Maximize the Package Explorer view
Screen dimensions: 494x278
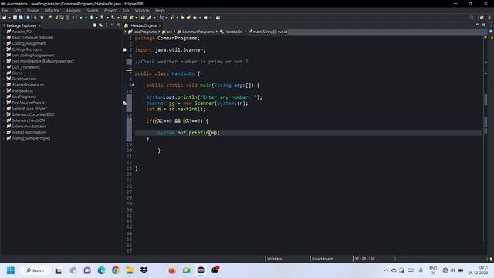(118, 25)
